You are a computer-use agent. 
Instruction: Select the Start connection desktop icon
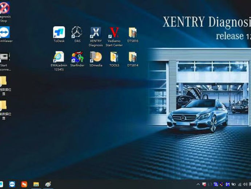click(x=5, y=62)
